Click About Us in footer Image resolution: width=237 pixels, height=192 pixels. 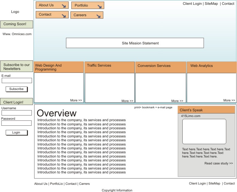coord(41,184)
